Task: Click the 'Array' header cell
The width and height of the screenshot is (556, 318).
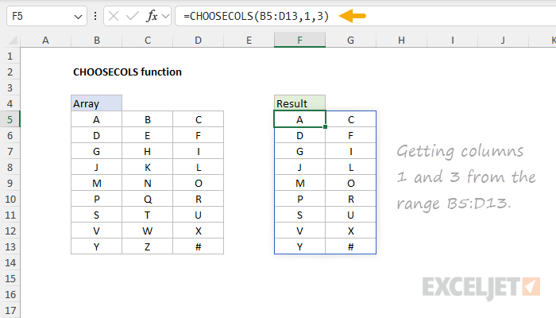Action: (96, 103)
